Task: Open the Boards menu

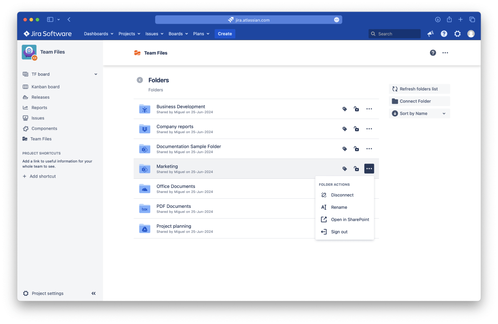Action: 178,34
